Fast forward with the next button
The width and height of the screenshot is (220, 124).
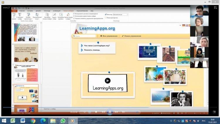pos(116,112)
